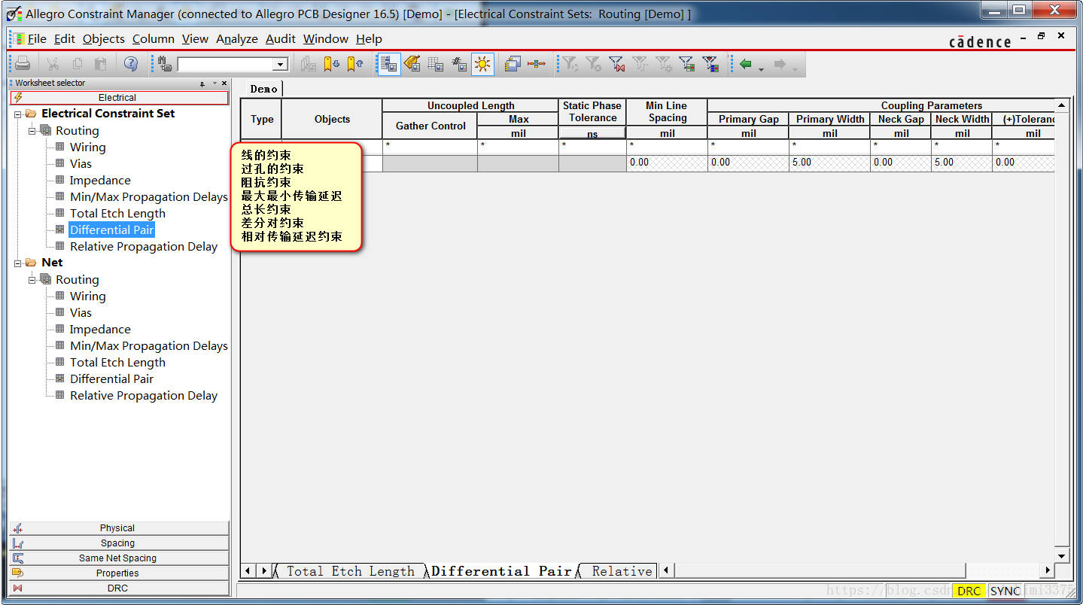Select Min/Max Propagation Delays under Net

pos(149,346)
